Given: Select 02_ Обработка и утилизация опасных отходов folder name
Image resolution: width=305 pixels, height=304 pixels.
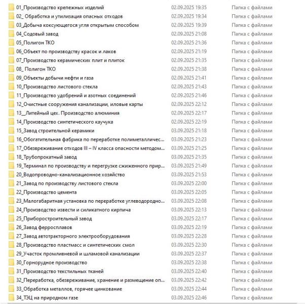Looking at the screenshot, I should click(x=69, y=16).
